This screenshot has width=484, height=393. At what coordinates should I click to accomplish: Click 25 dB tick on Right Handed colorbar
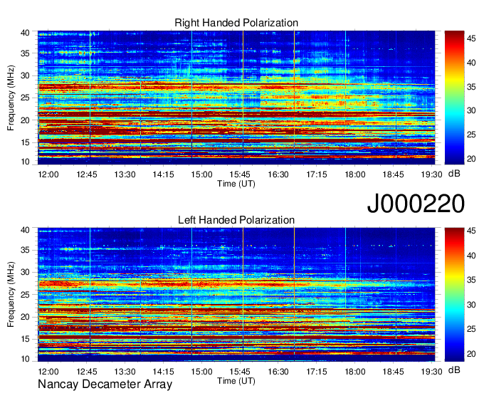pos(471,135)
